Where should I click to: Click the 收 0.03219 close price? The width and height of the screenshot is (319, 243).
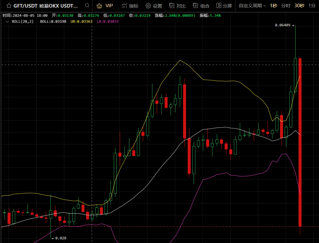tap(140, 15)
